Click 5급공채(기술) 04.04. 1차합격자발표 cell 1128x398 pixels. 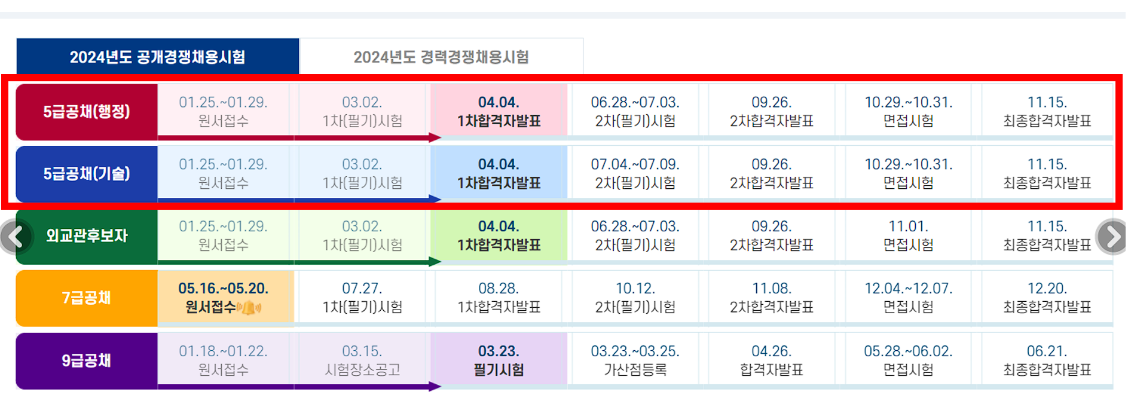click(x=499, y=173)
